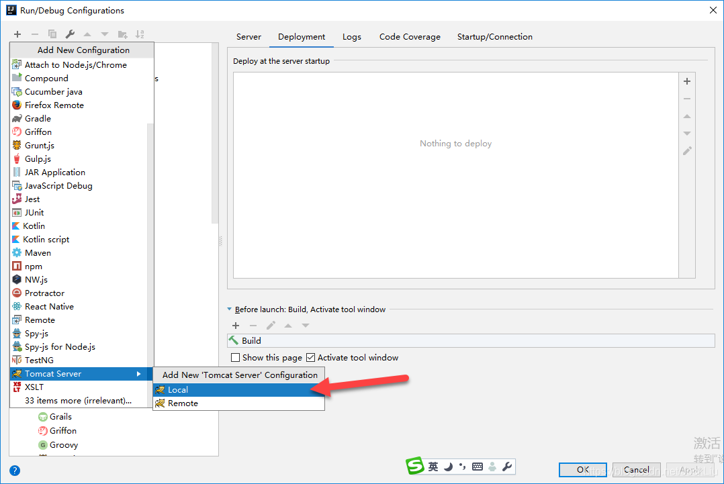Switch to the Deployment tab
The width and height of the screenshot is (724, 484).
point(302,37)
